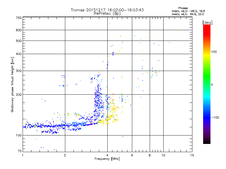226x169 pixels.
Task: Click the colorbar tick label '-100'
Action: click(x=215, y=117)
